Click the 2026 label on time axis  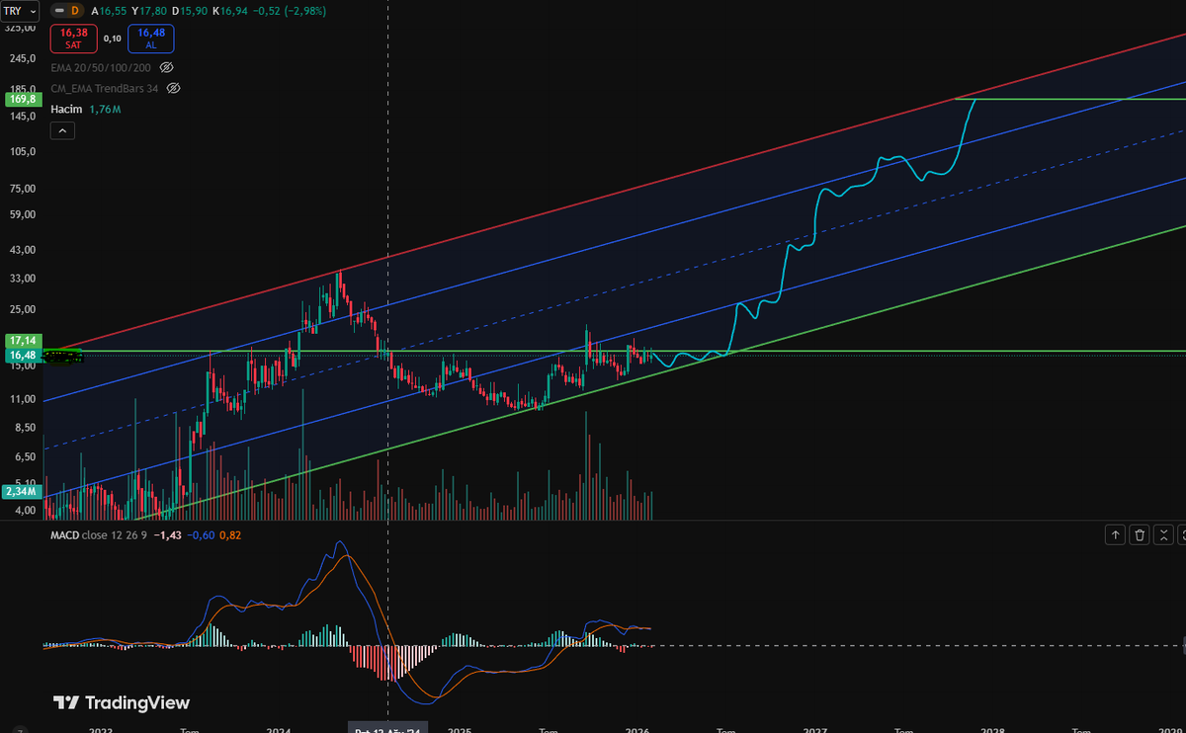click(x=637, y=731)
